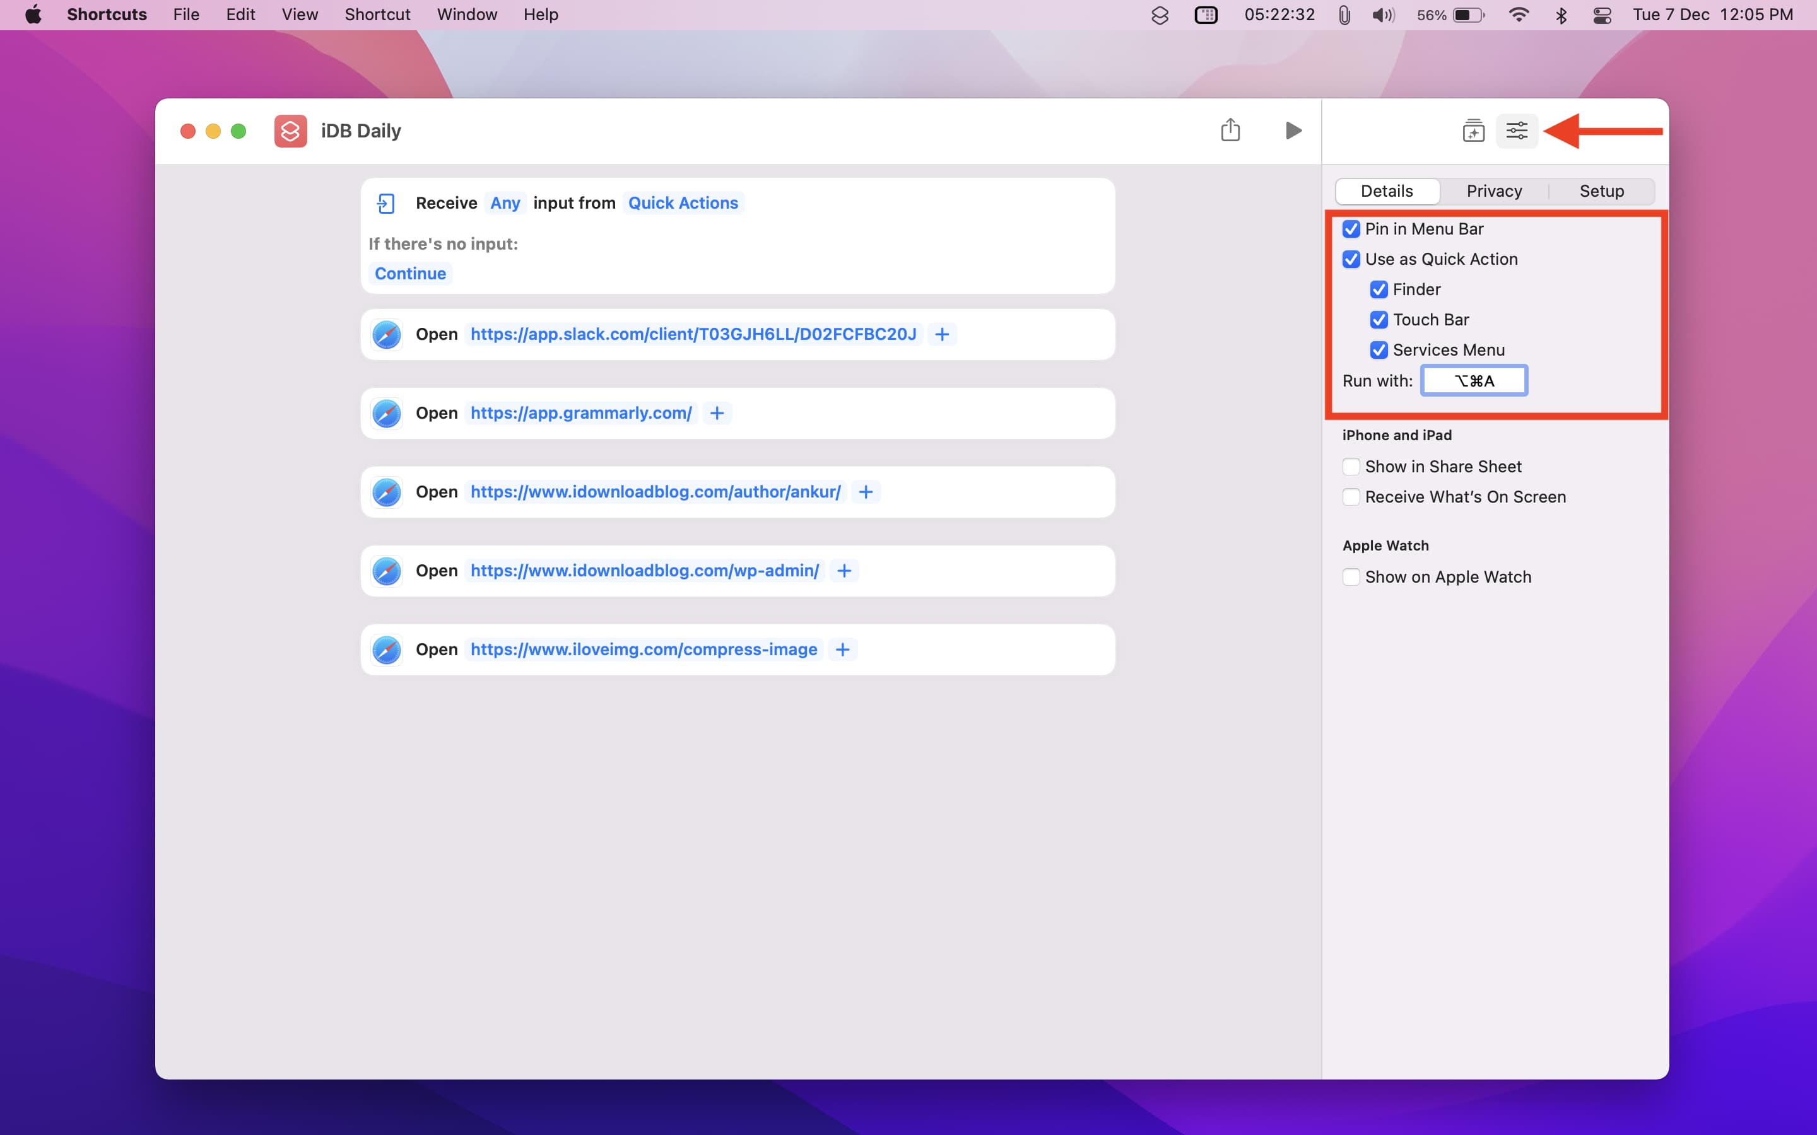
Task: Switch to the Privacy tab
Action: click(x=1493, y=192)
